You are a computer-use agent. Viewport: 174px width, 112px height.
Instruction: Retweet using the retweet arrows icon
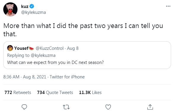click(x=66, y=107)
